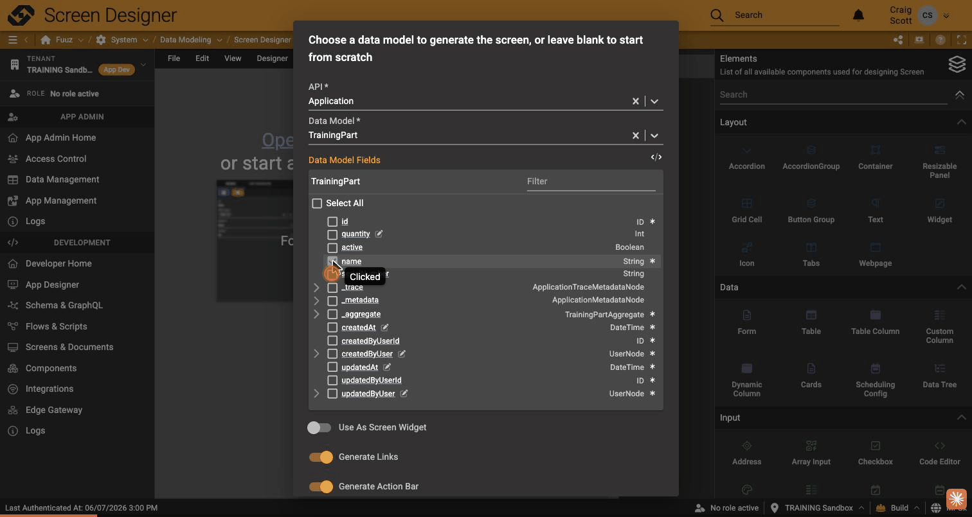972x517 pixels.
Task: Open the notifications bell icon
Action: [858, 15]
